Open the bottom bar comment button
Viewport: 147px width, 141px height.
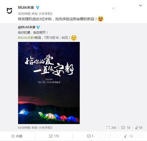90,136
